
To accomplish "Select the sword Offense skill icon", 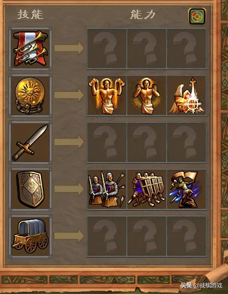I will pos(30,142).
